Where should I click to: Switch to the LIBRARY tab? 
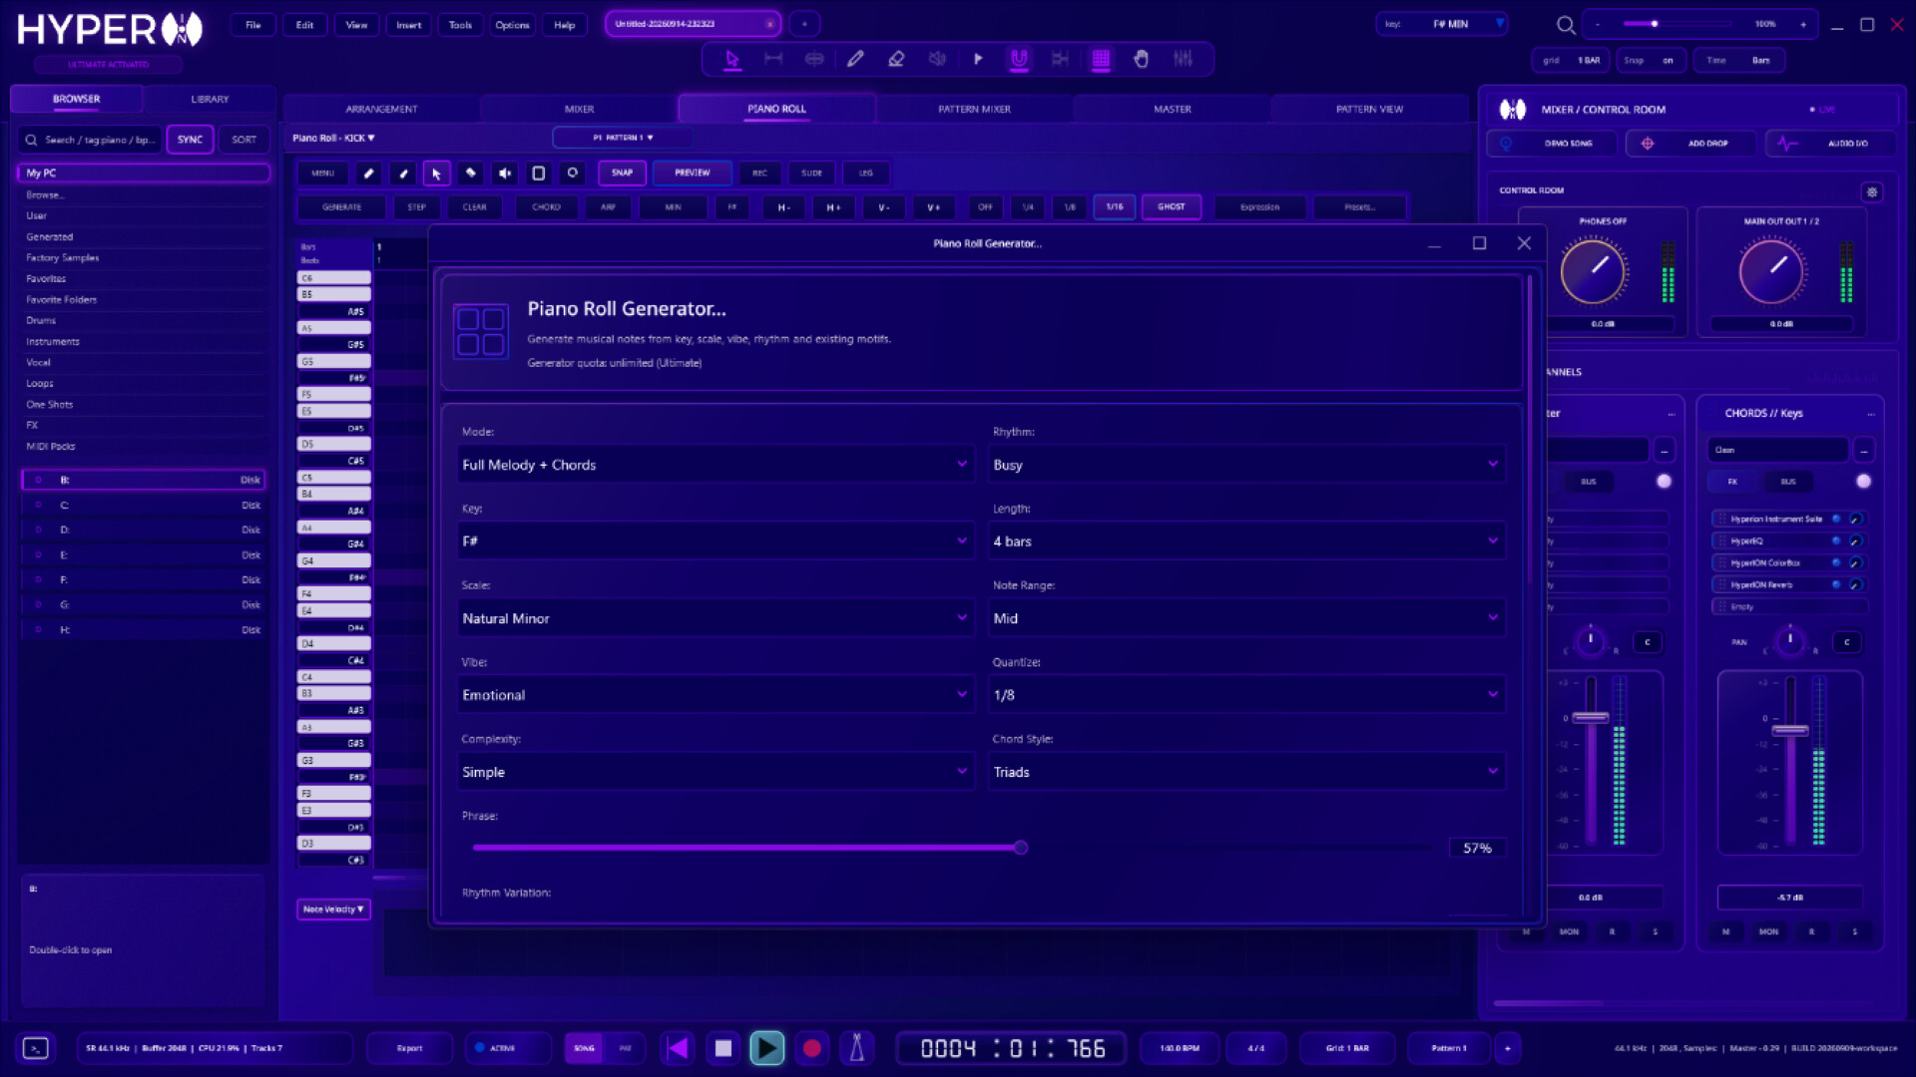[210, 99]
